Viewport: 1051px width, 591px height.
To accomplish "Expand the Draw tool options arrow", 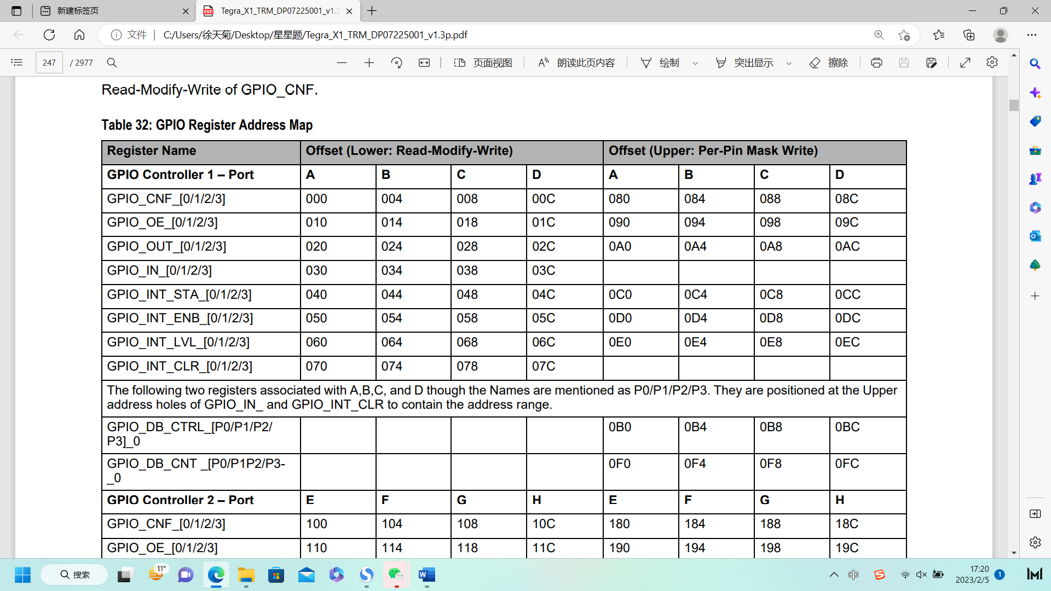I will click(695, 63).
